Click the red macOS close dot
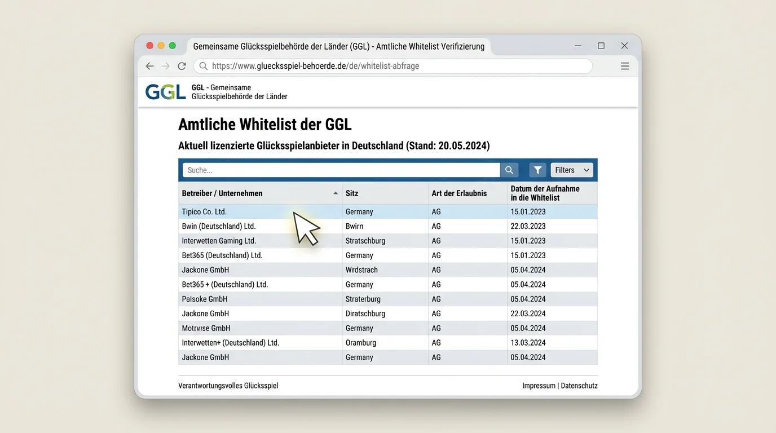The image size is (776, 433). click(149, 46)
